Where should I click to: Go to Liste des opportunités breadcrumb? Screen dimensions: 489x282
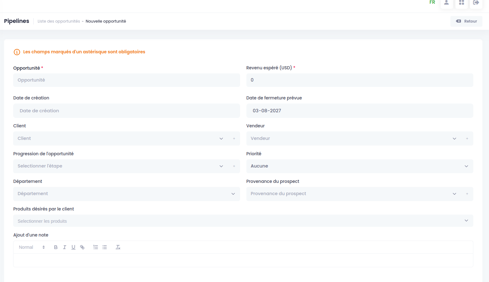(x=59, y=21)
